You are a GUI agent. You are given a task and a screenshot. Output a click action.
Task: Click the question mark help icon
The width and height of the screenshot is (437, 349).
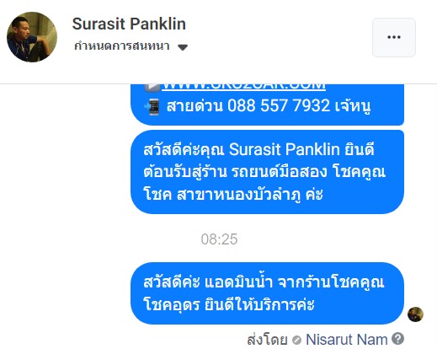397,338
